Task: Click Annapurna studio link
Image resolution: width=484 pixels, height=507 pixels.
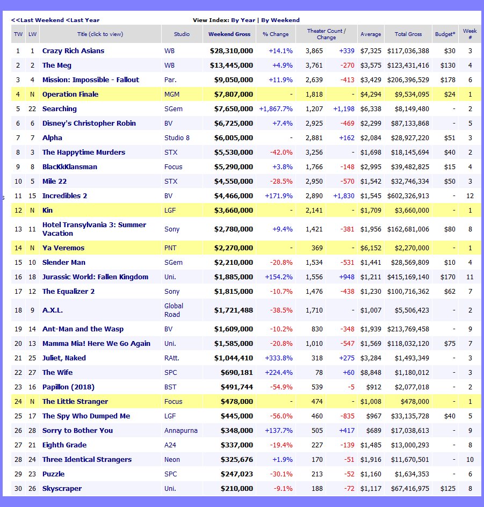Action: [179, 431]
